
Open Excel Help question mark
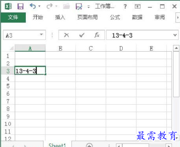pyautogui.click(x=125, y=6)
